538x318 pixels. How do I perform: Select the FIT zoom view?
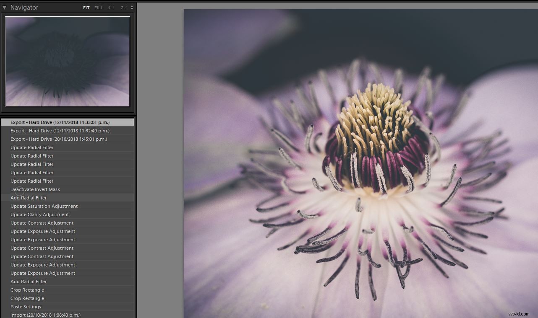[86, 8]
